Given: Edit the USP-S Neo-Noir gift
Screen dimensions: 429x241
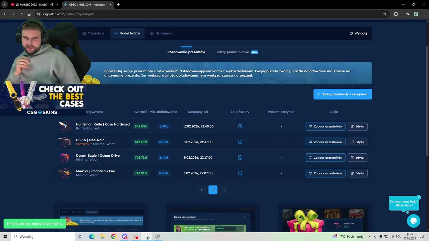Looking at the screenshot, I should coord(357,142).
